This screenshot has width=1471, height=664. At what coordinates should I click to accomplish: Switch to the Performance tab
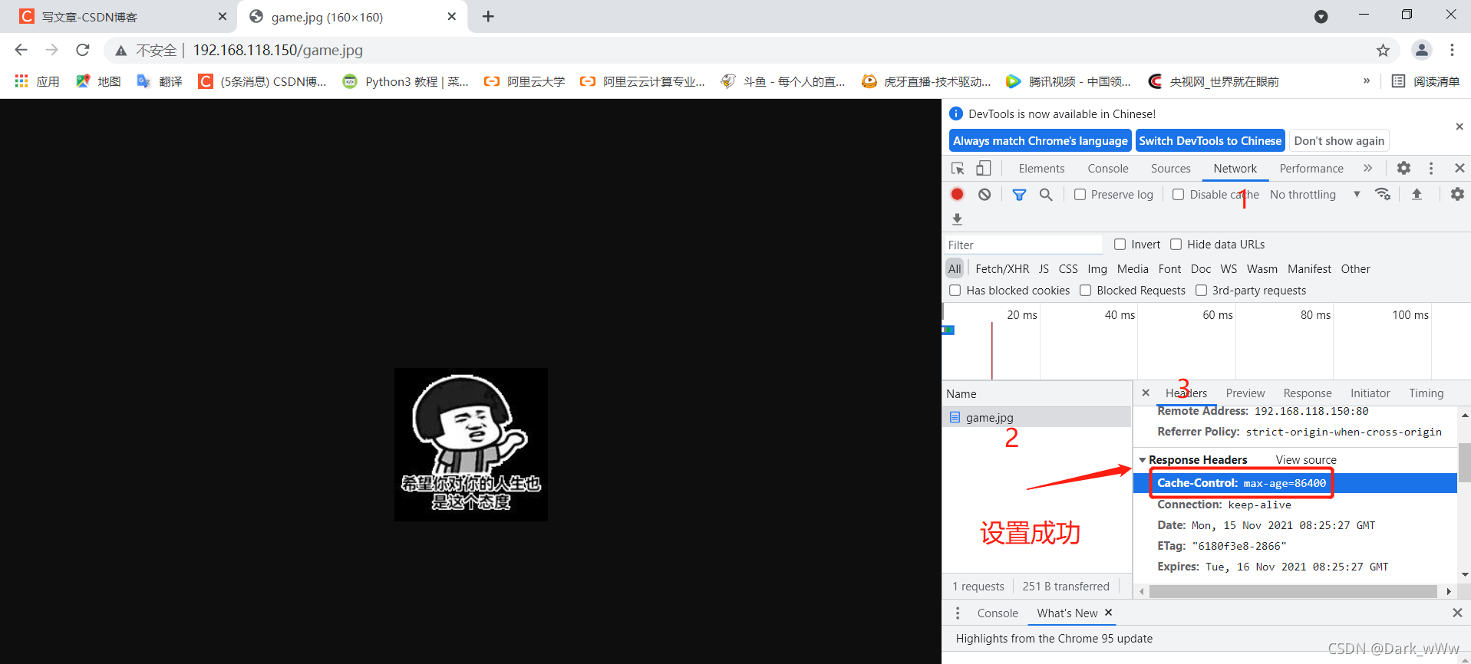click(x=1311, y=169)
